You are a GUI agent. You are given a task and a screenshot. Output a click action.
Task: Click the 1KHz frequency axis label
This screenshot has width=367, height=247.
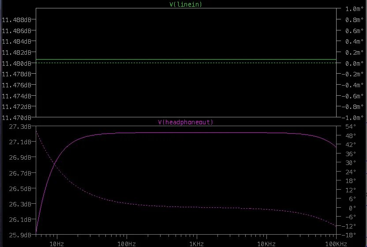(x=197, y=244)
